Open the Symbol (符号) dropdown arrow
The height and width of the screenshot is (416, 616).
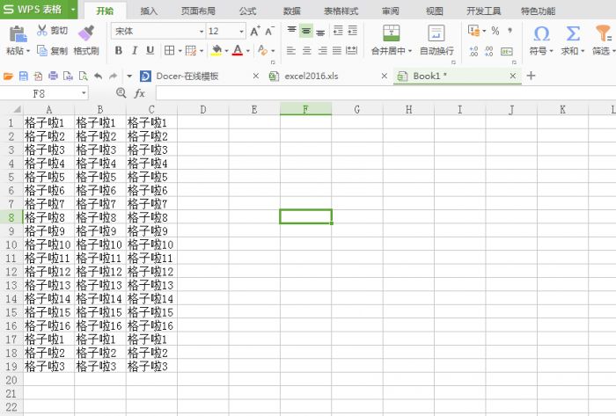tap(551, 51)
